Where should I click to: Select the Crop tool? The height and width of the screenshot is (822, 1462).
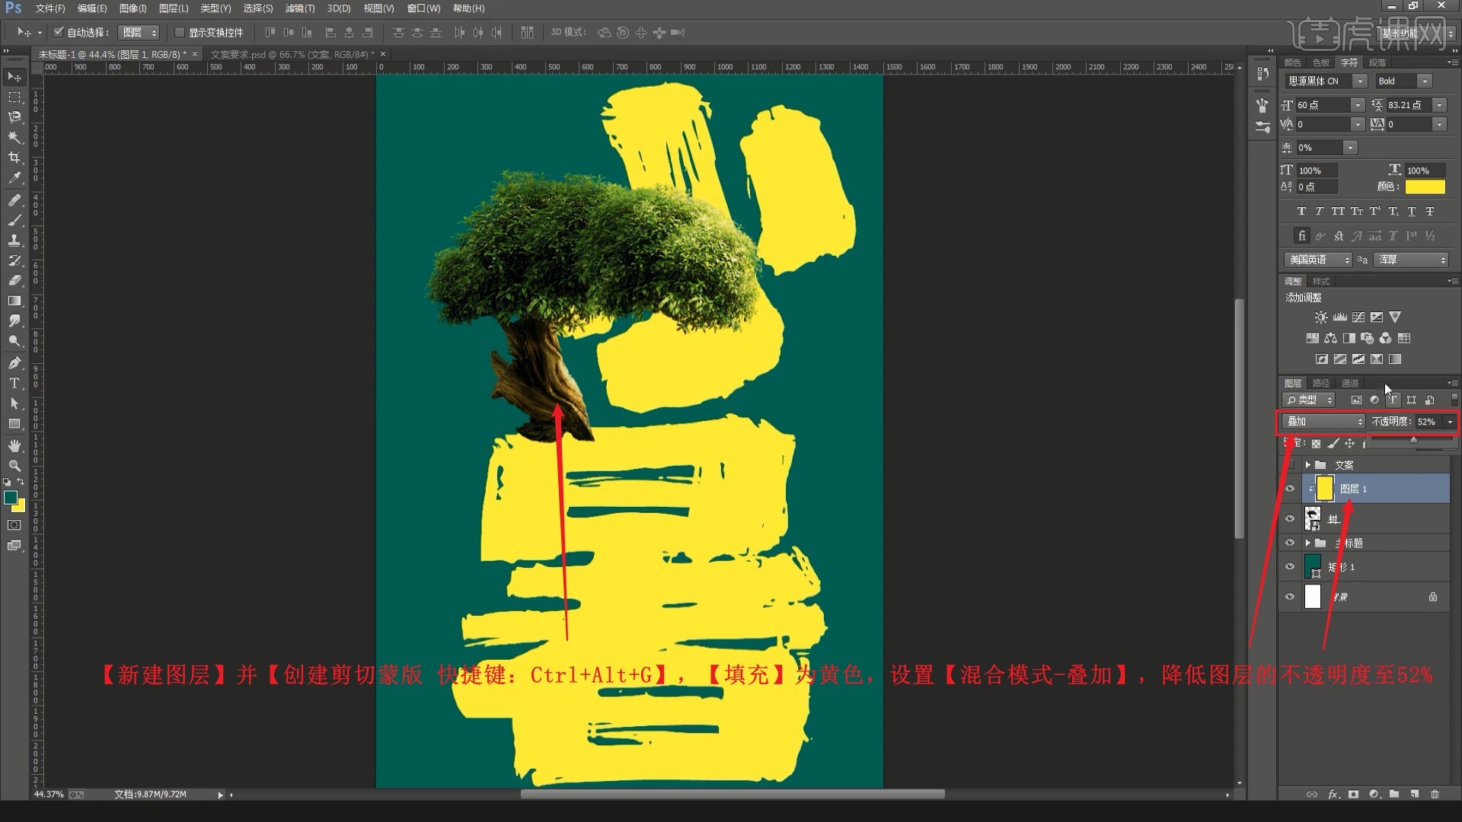14,158
